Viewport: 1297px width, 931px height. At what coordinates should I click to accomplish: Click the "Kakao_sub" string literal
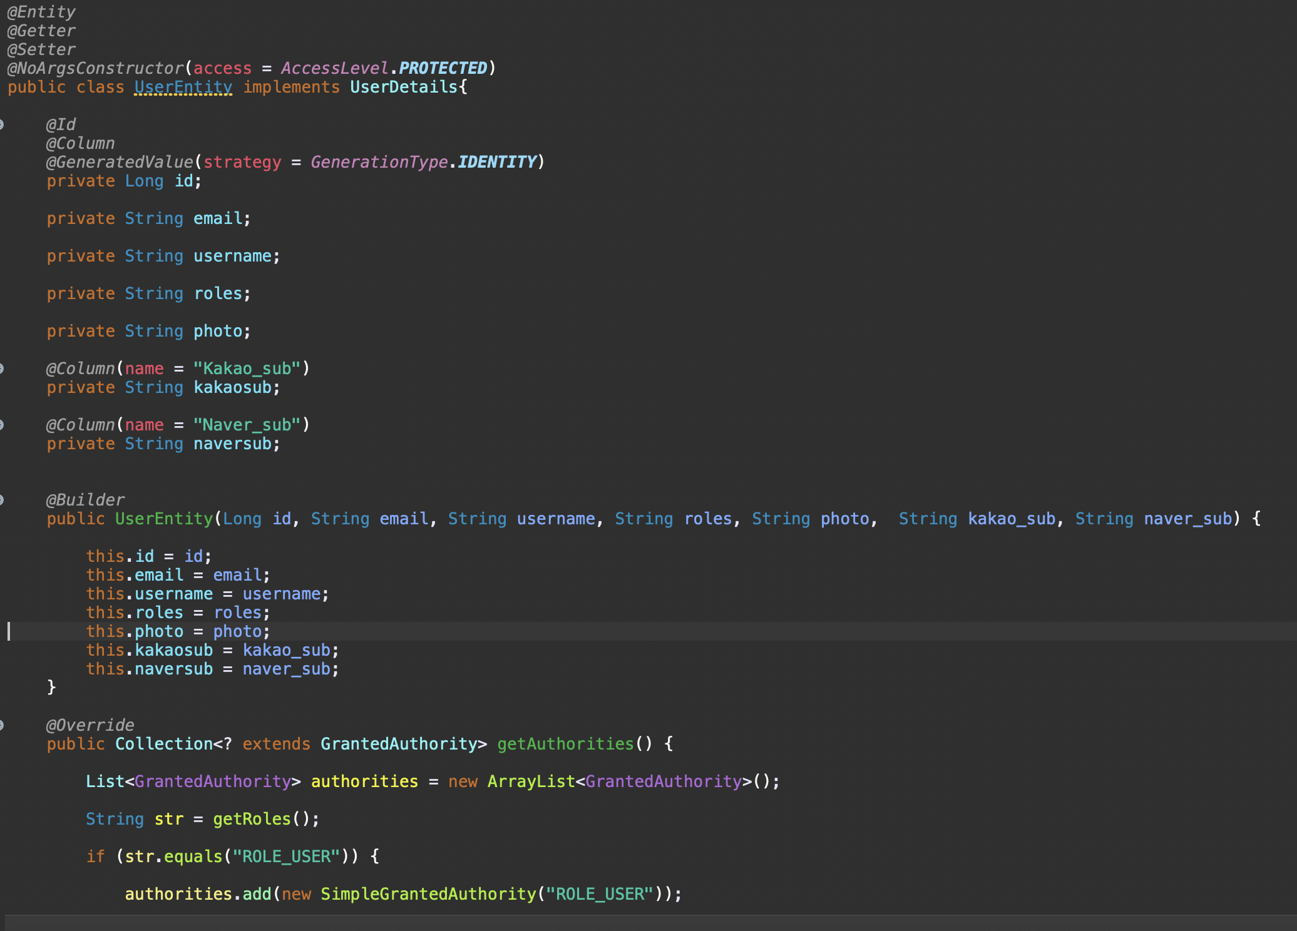pos(247,369)
